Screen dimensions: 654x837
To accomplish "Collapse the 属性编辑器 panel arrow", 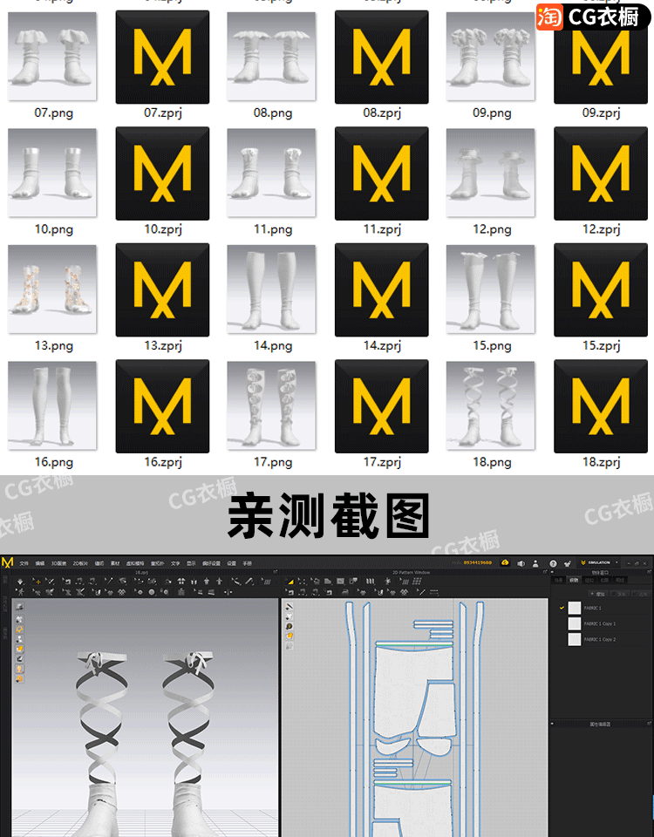I will (552, 724).
